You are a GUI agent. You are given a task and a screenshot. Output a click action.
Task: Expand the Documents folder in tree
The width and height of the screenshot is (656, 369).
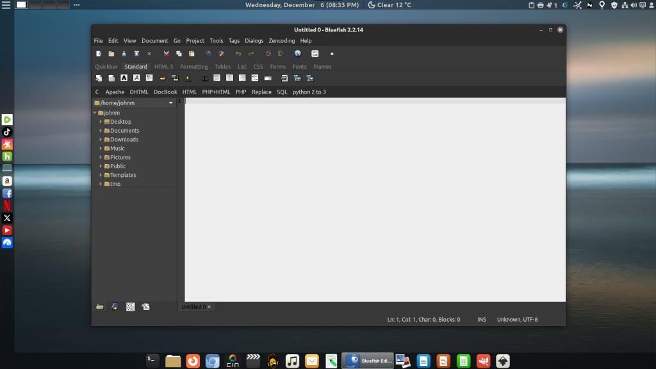(x=101, y=131)
